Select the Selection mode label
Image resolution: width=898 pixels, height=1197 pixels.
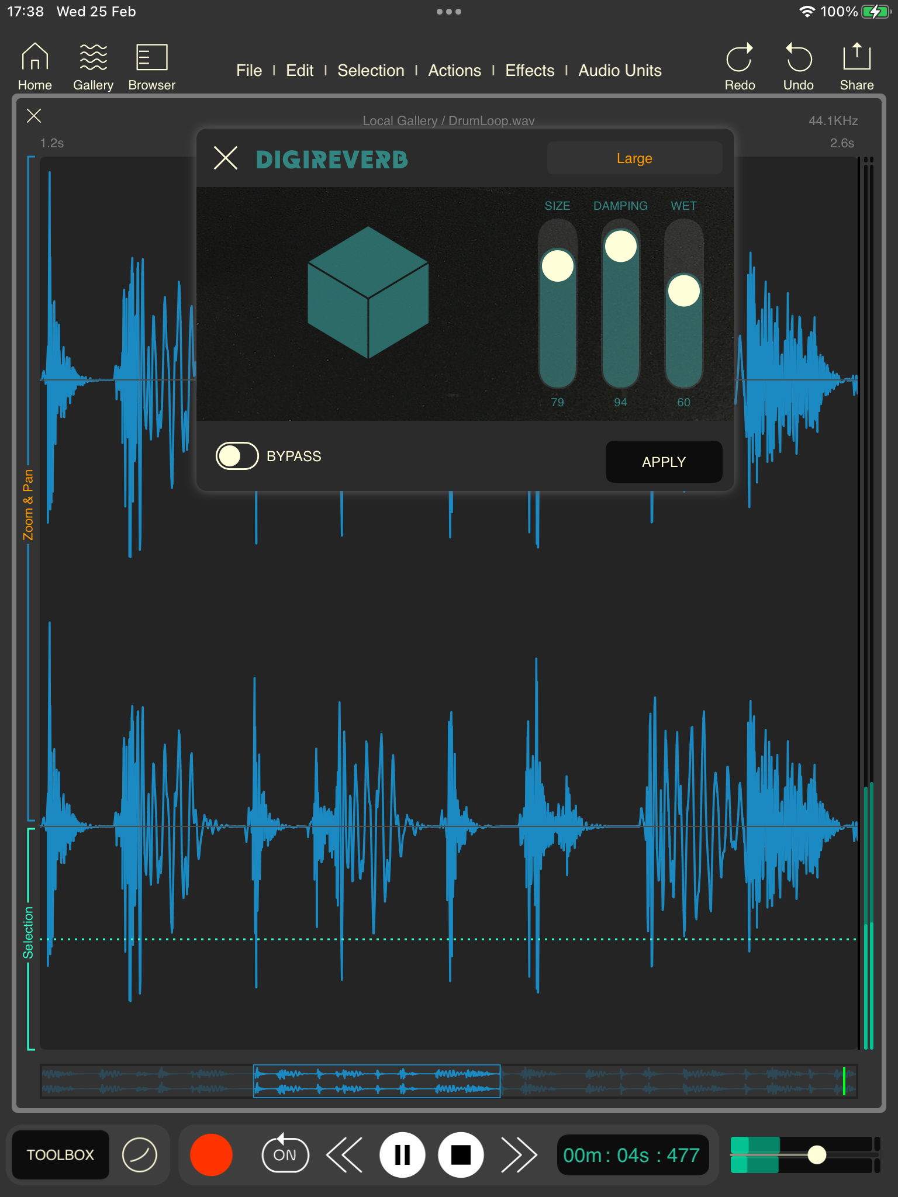(27, 932)
